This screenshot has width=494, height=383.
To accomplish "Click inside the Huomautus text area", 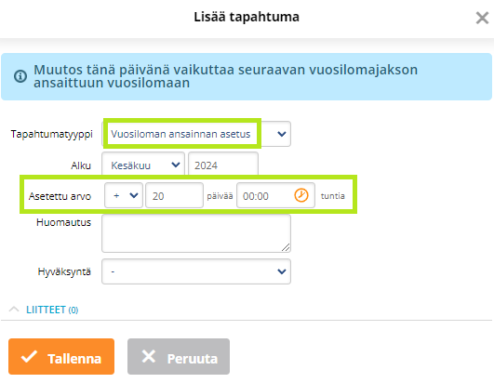I will tap(196, 233).
